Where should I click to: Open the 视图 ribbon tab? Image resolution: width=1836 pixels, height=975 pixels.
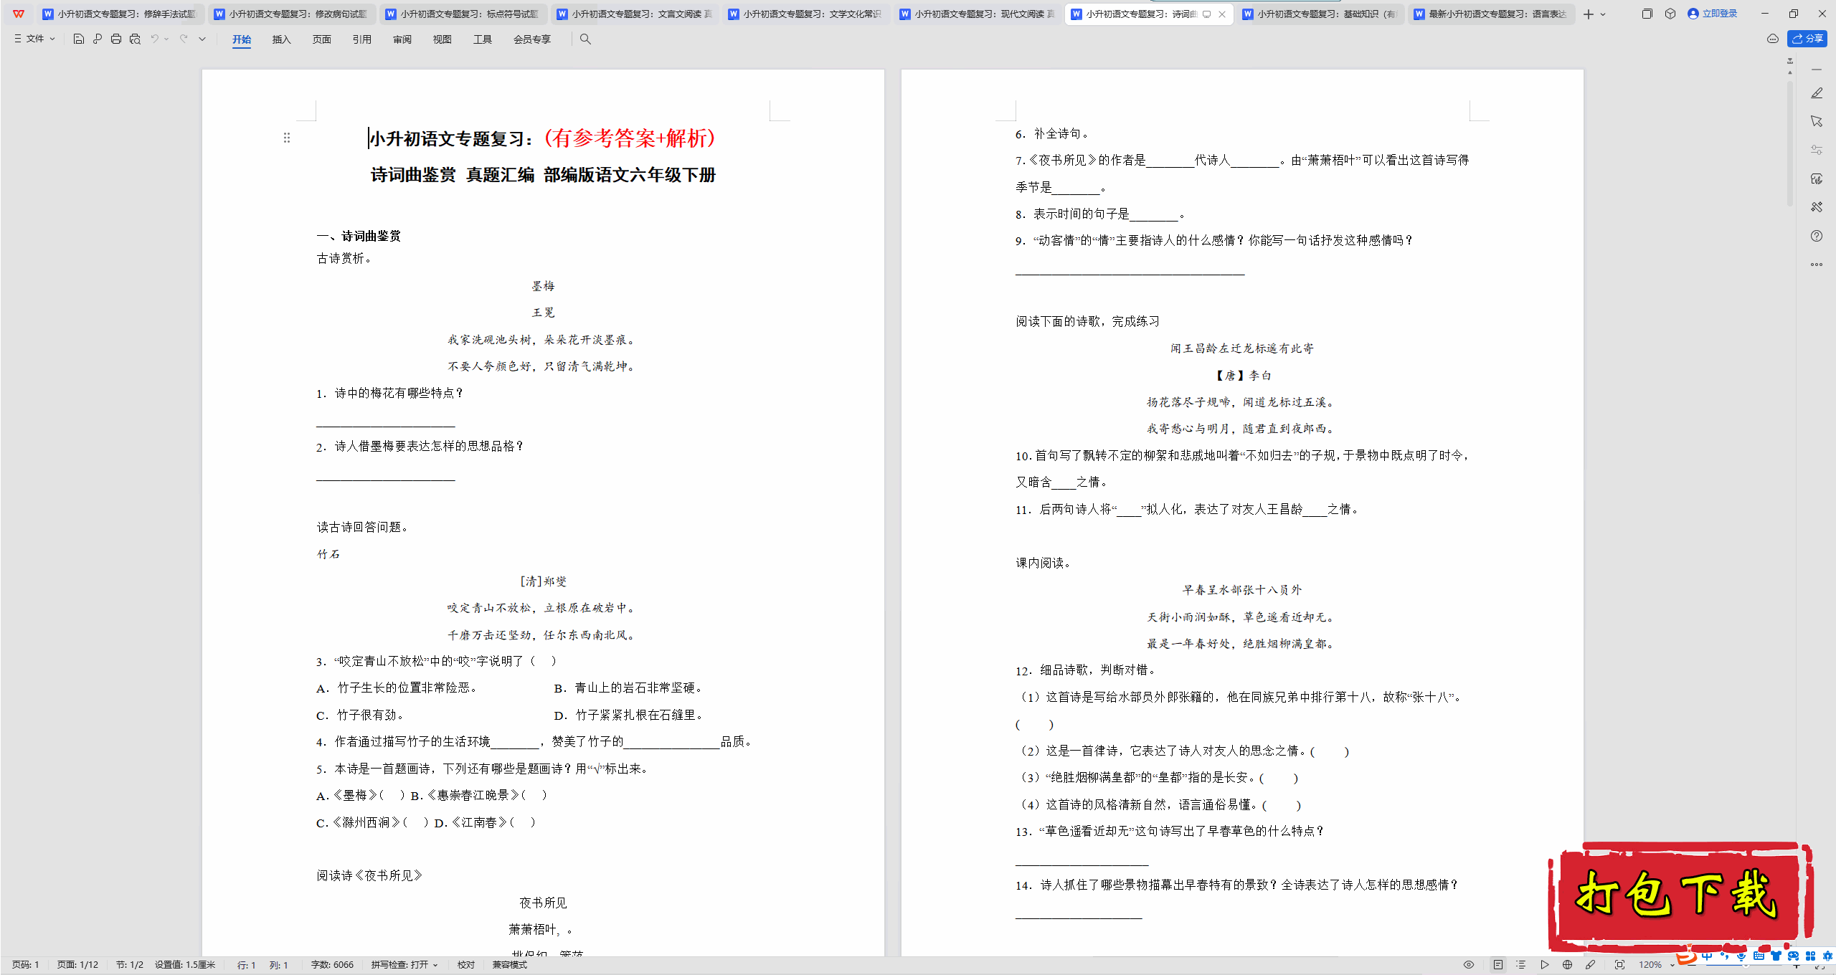[x=443, y=39]
